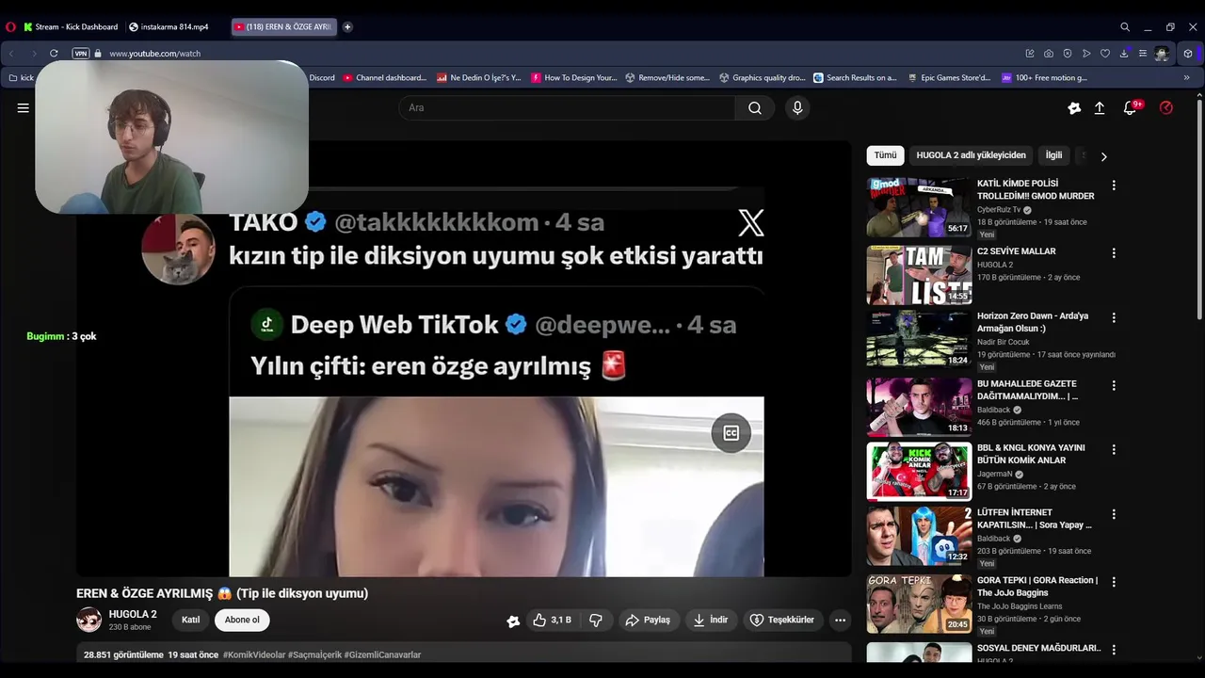Open the Opera player arrow icon

pyautogui.click(x=1086, y=54)
